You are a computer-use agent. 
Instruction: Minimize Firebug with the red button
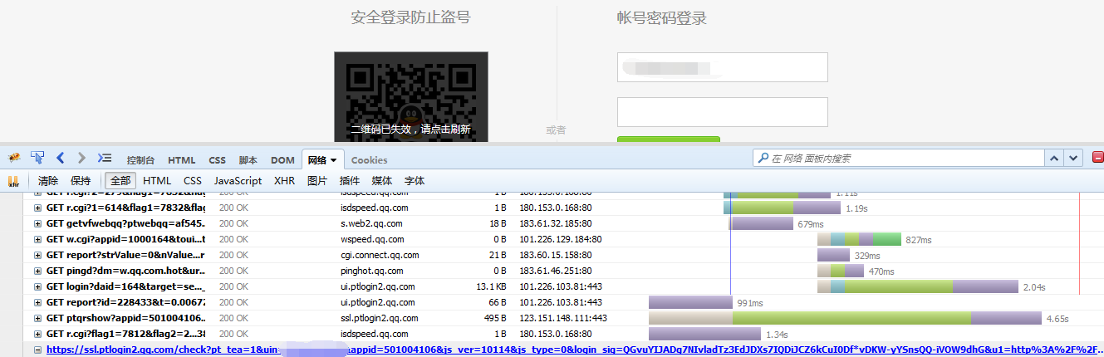1098,158
